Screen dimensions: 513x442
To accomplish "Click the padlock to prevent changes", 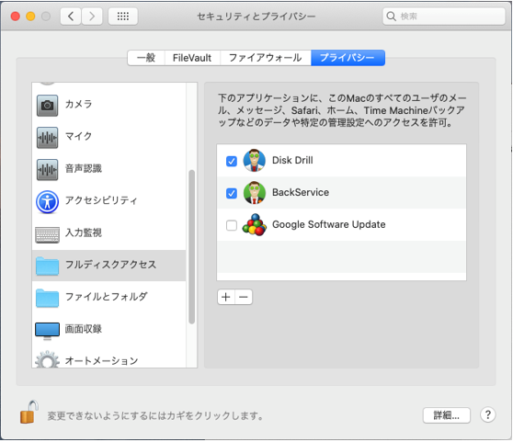I will (x=28, y=413).
